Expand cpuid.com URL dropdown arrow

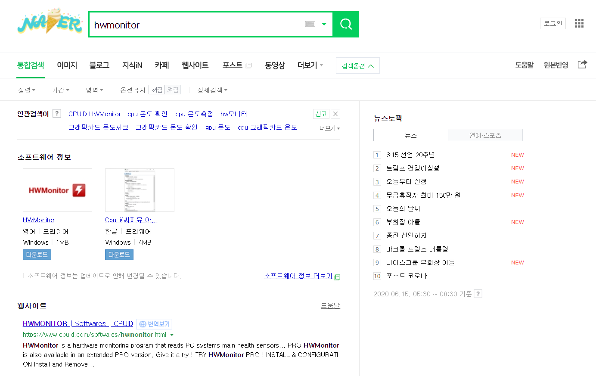[x=172, y=335]
